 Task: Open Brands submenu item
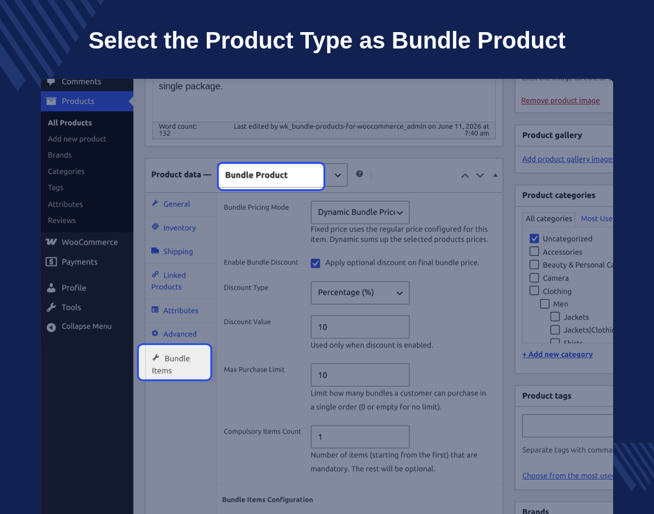click(60, 155)
